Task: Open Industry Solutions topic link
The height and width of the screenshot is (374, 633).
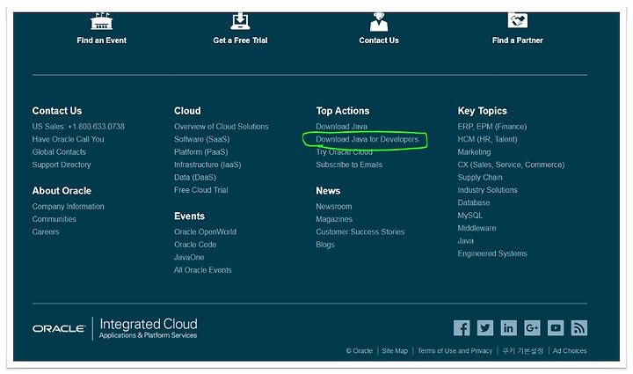Action: pos(487,190)
